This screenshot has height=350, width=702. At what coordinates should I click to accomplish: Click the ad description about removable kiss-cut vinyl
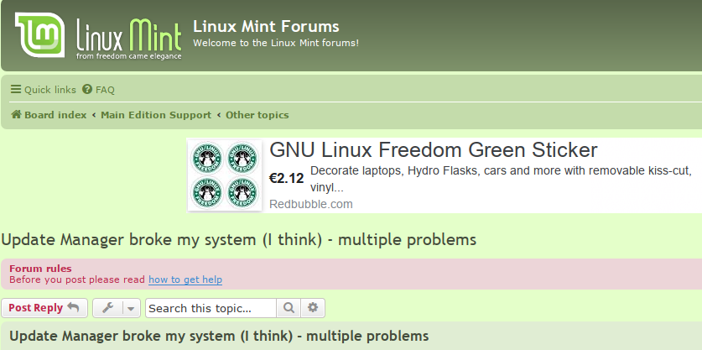click(501, 180)
